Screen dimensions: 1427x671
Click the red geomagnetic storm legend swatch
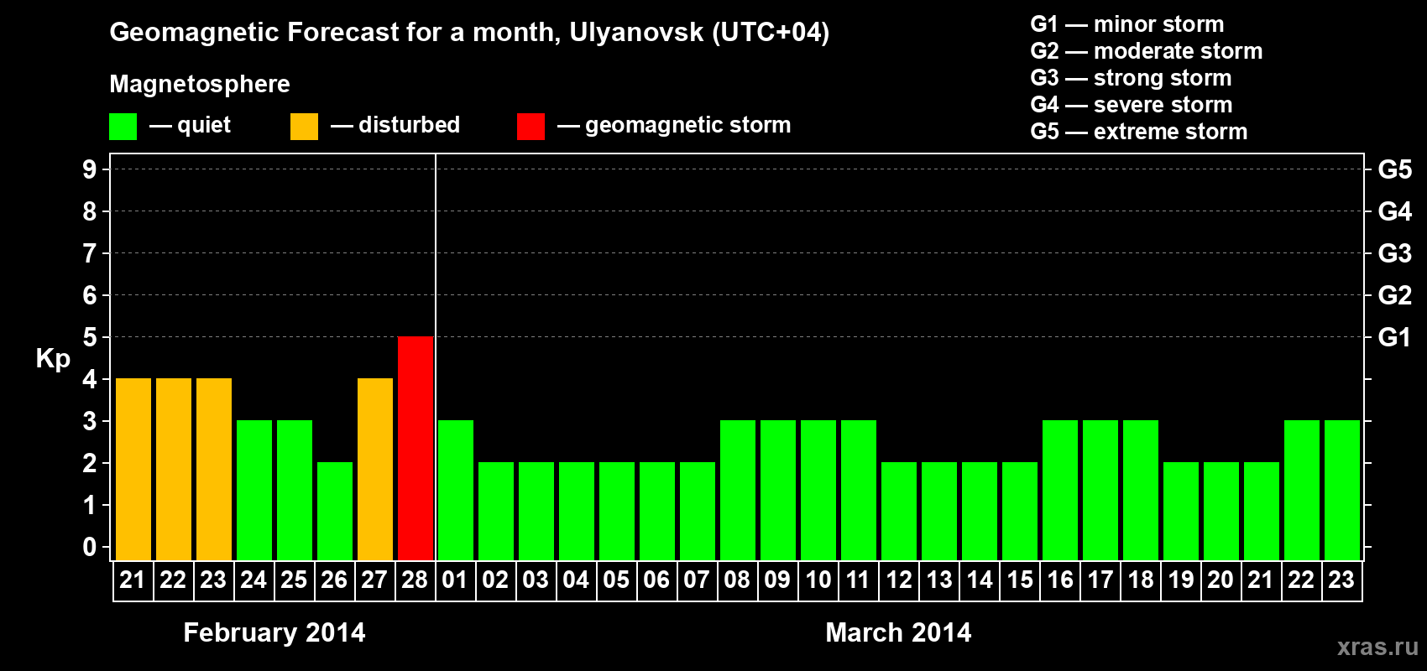tap(531, 127)
